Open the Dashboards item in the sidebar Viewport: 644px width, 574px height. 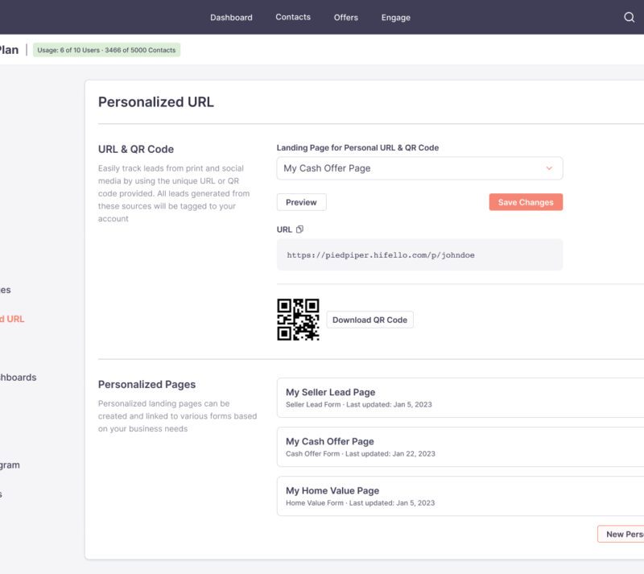coord(18,377)
